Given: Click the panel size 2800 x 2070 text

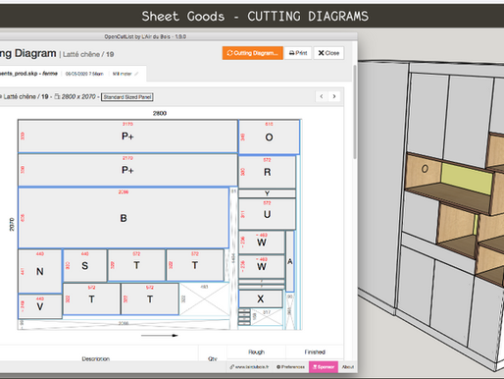Looking at the screenshot, I should coord(78,97).
